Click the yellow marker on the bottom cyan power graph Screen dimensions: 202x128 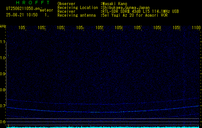point(8,126)
